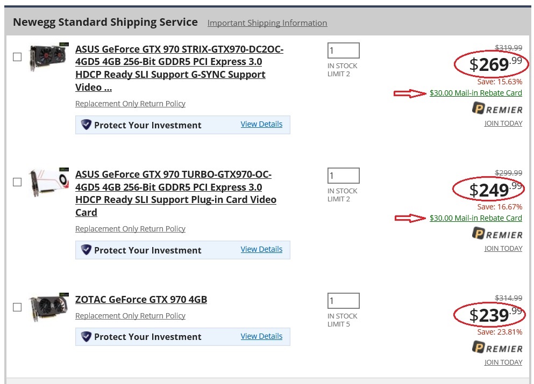
Task: View Details of protection plan for ASUS TURBO
Action: tap(261, 249)
